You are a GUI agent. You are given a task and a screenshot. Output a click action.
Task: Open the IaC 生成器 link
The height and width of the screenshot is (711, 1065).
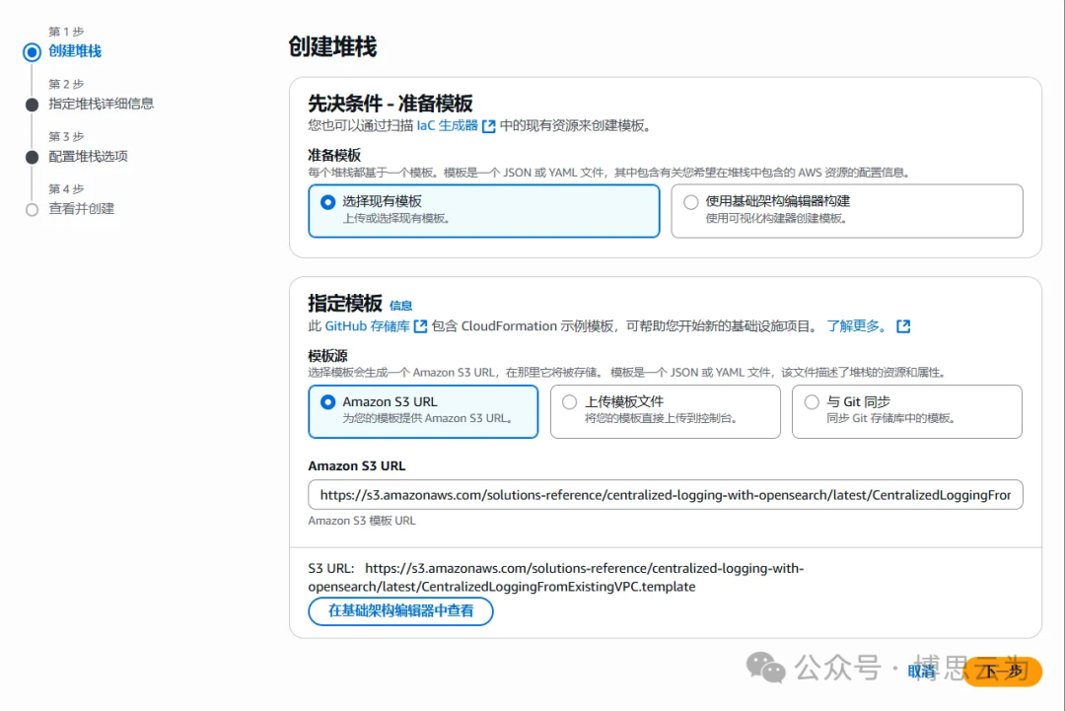(447, 125)
